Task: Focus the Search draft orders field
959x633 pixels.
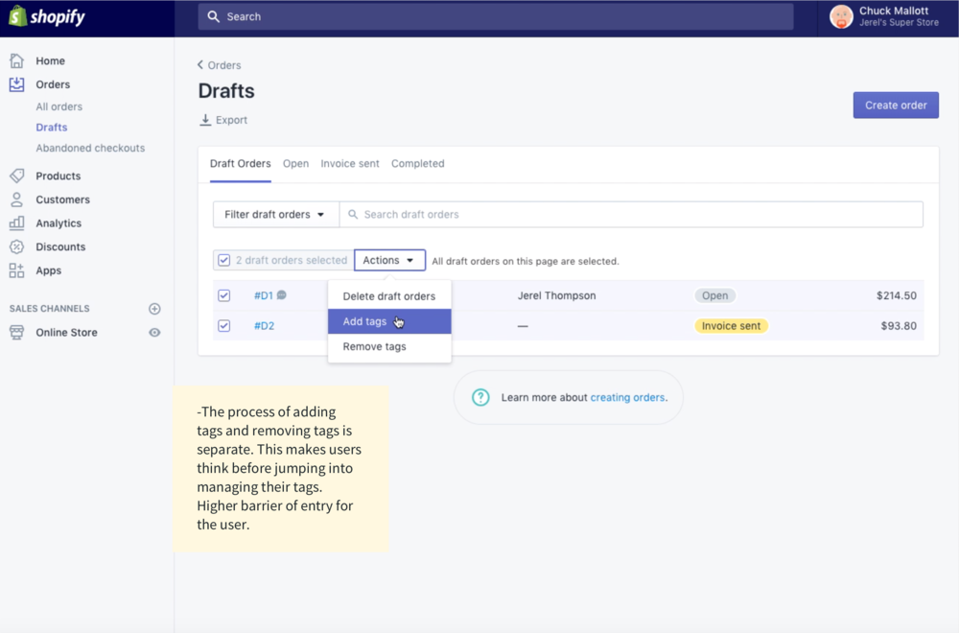Action: coord(631,215)
